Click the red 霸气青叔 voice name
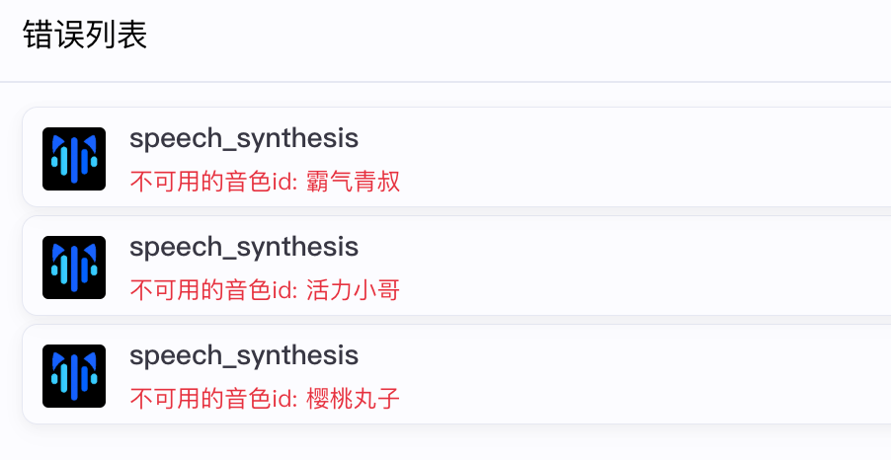 click(x=354, y=182)
